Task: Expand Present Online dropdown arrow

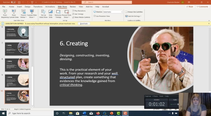Action: pyautogui.click(x=26, y=17)
